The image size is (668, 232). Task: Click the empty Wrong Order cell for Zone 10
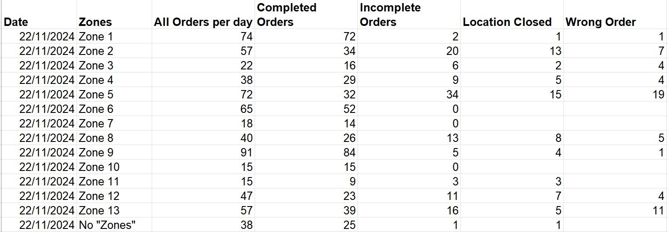(x=616, y=167)
